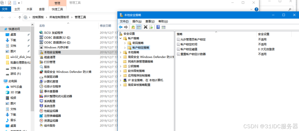Click the Back arrow in 本地安全策略 toolbar

tap(121, 27)
